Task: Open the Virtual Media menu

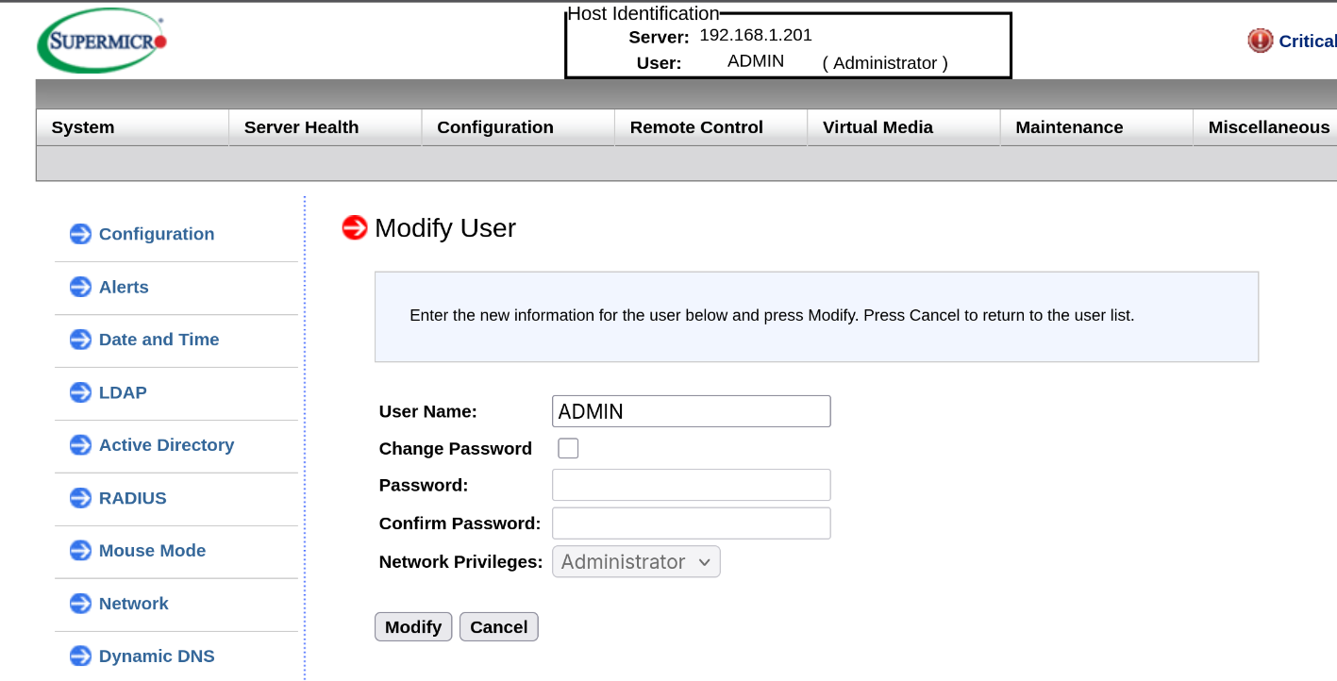Action: click(877, 127)
